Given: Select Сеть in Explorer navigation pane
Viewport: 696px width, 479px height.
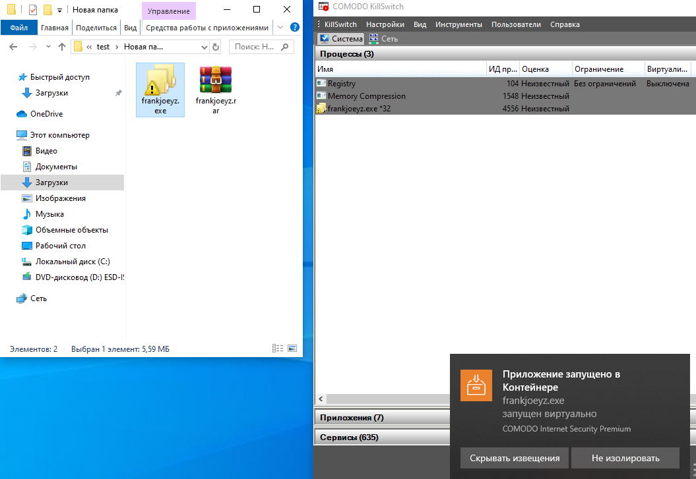Looking at the screenshot, I should pos(38,298).
